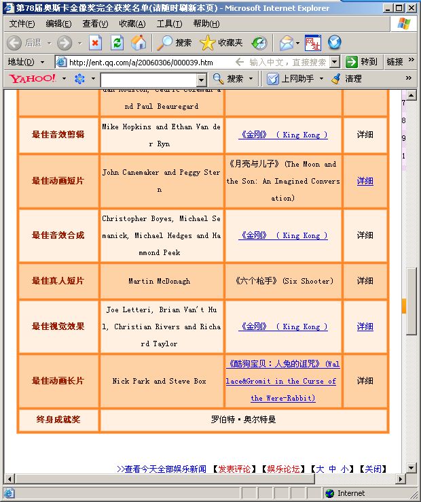Click 关闭 link at page bottom
The image size is (421, 502).
point(373,469)
